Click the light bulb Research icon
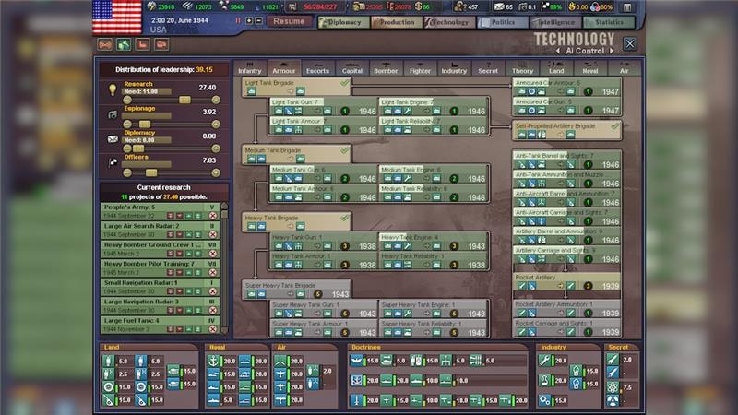 (x=112, y=89)
